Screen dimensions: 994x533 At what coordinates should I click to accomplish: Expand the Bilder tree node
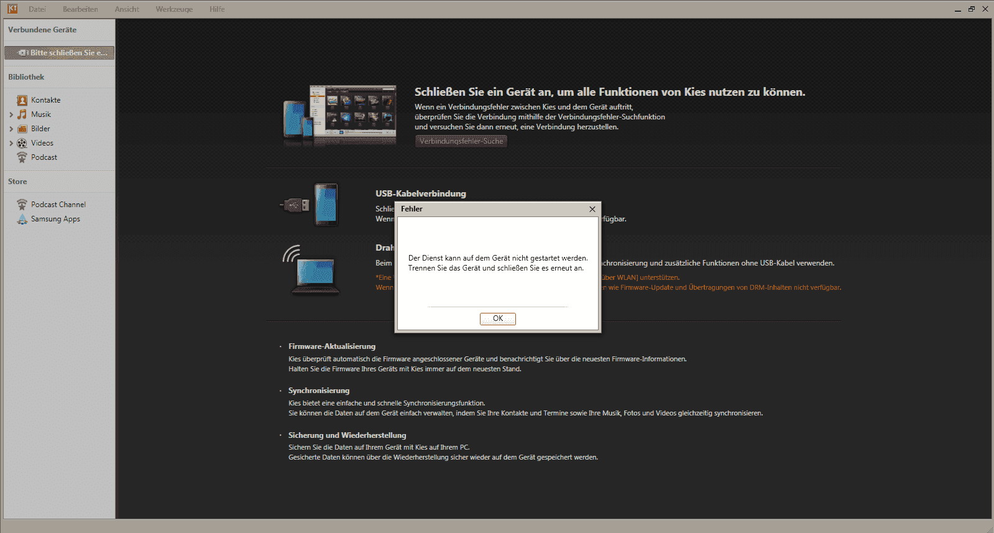[11, 129]
